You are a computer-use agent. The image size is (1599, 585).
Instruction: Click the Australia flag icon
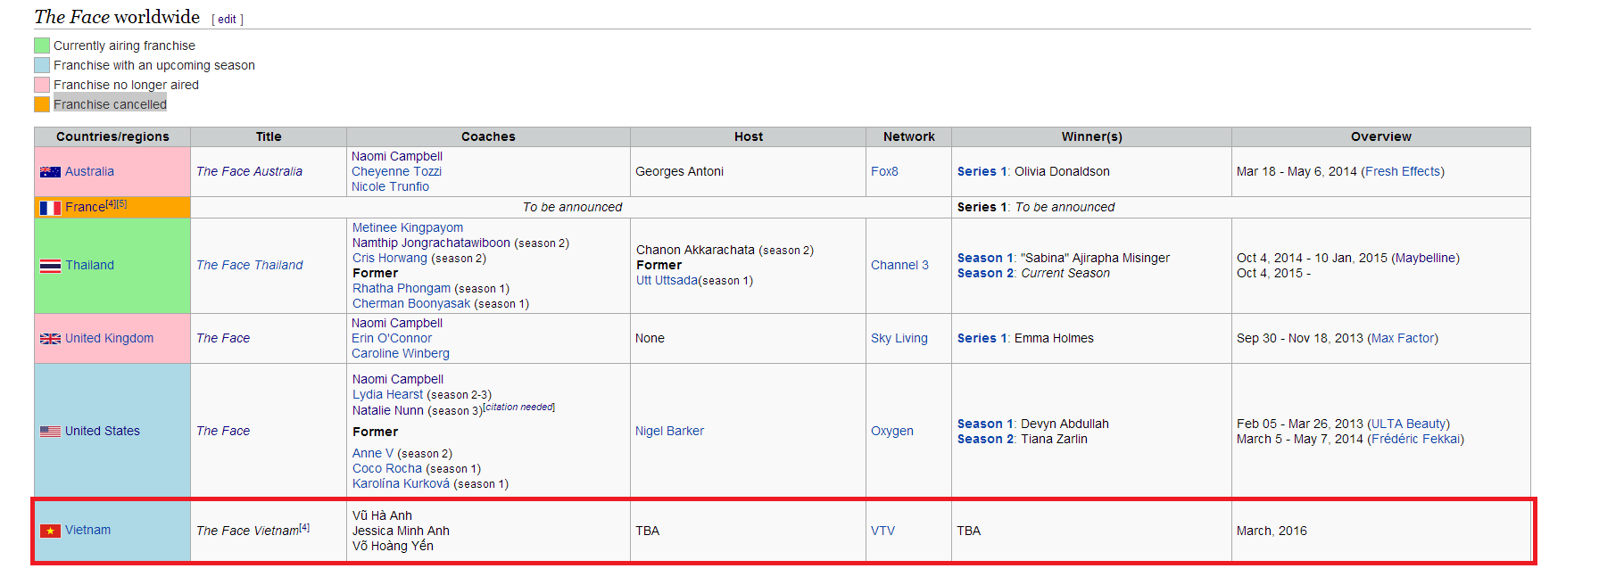tap(50, 172)
